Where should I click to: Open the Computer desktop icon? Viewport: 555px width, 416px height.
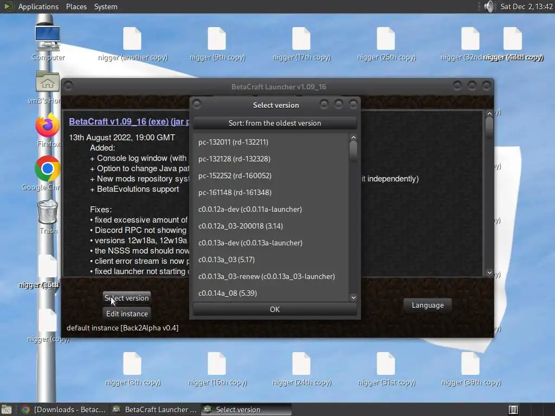[x=48, y=37]
